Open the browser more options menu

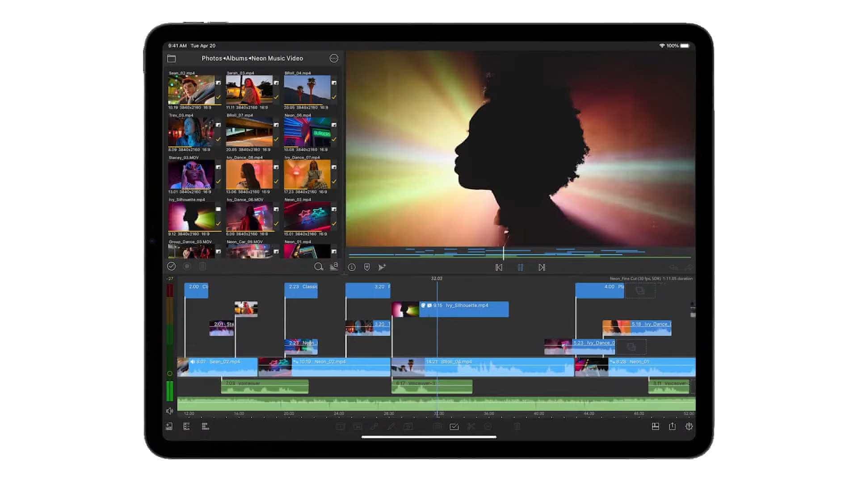334,58
